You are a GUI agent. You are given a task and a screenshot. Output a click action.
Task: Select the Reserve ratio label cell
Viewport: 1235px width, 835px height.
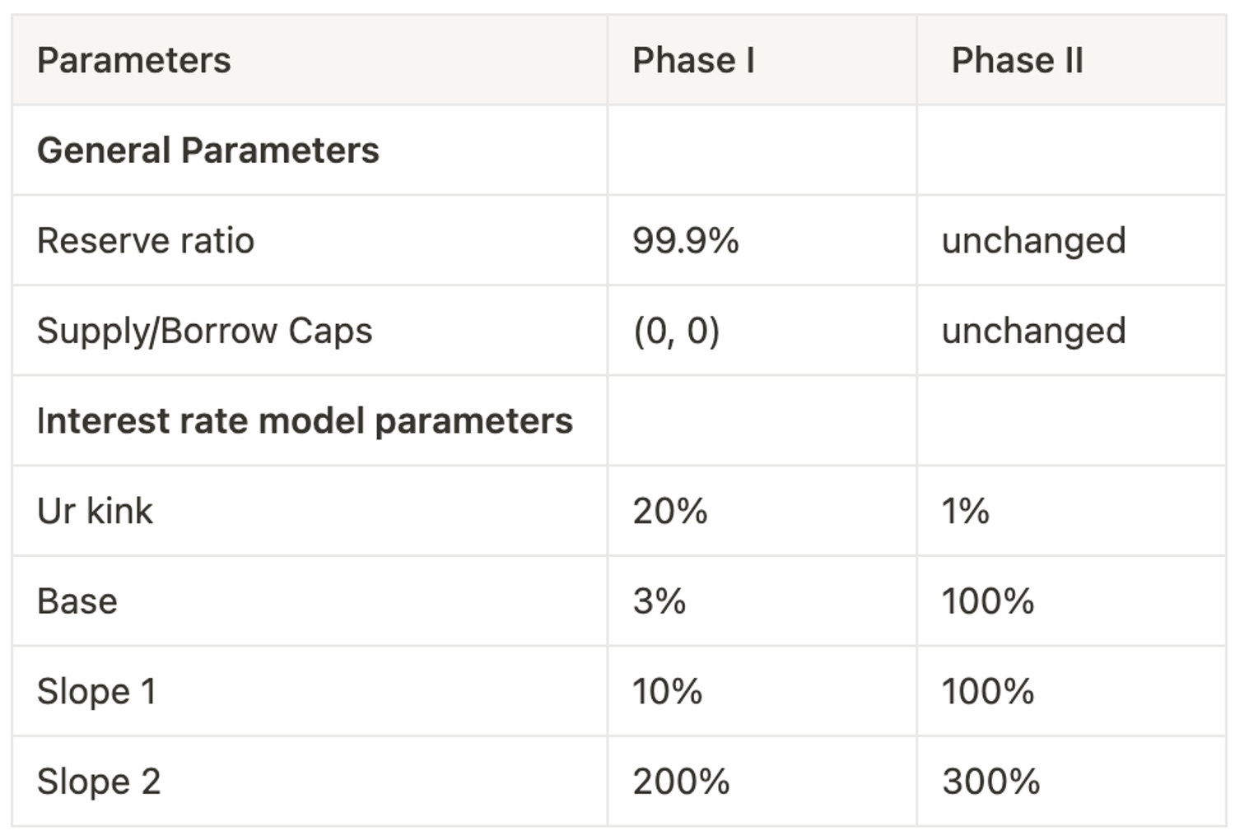(146, 241)
